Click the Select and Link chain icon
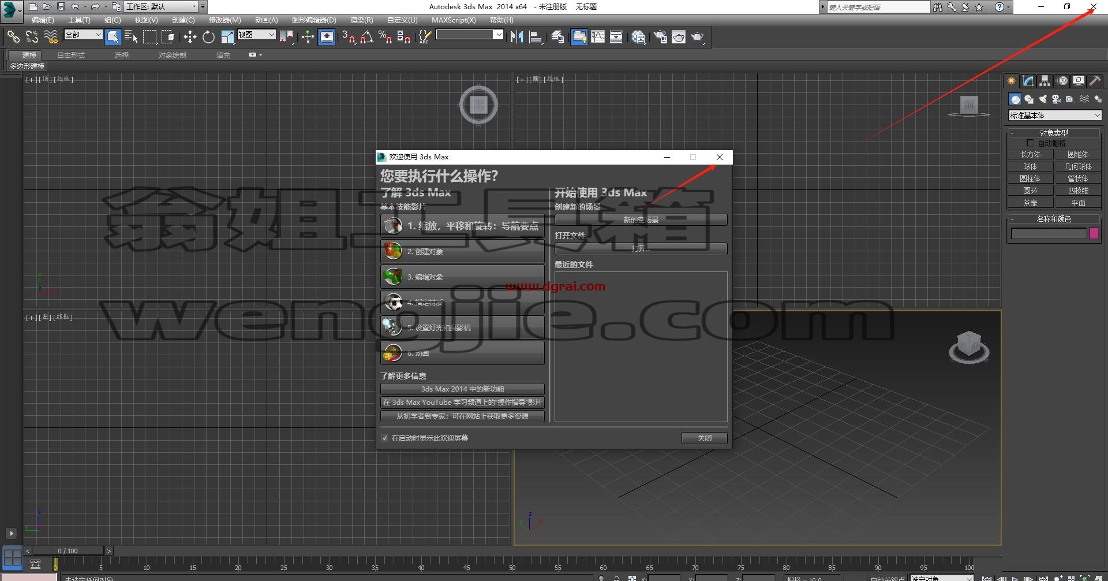 point(13,37)
